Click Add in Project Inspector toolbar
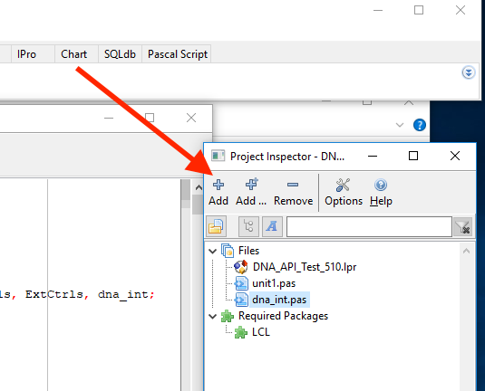Viewport: 485px width, 391px height. point(218,192)
